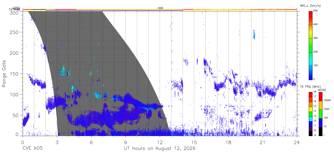Click x-axis tick label '3'
Viewport: 334px width, 154px height.
click(57, 142)
